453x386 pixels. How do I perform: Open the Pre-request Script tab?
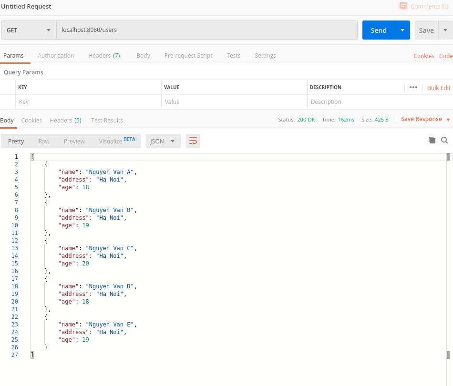[188, 56]
